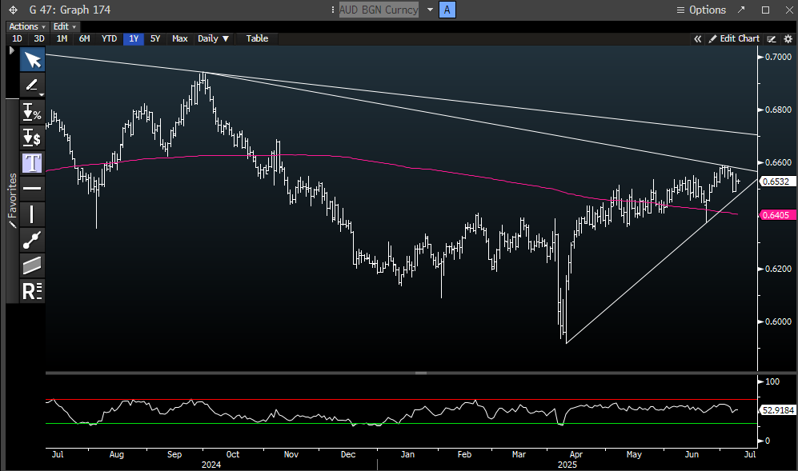Screen dimensions: 798x471
Task: Click the pink 0.6405 moving average label
Action: (x=776, y=215)
